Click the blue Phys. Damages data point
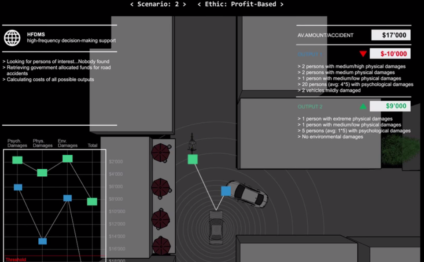Viewport: 424px width, 262px height. click(x=42, y=241)
